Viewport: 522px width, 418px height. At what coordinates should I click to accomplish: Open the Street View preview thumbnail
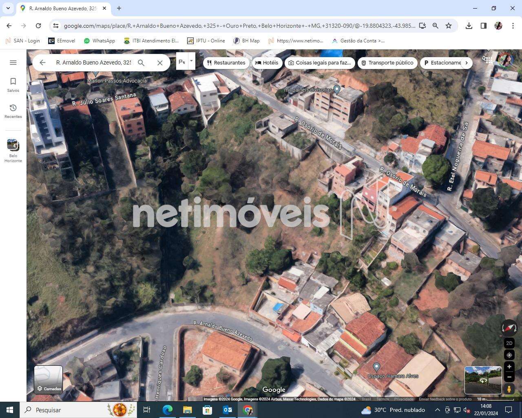pos(483,380)
